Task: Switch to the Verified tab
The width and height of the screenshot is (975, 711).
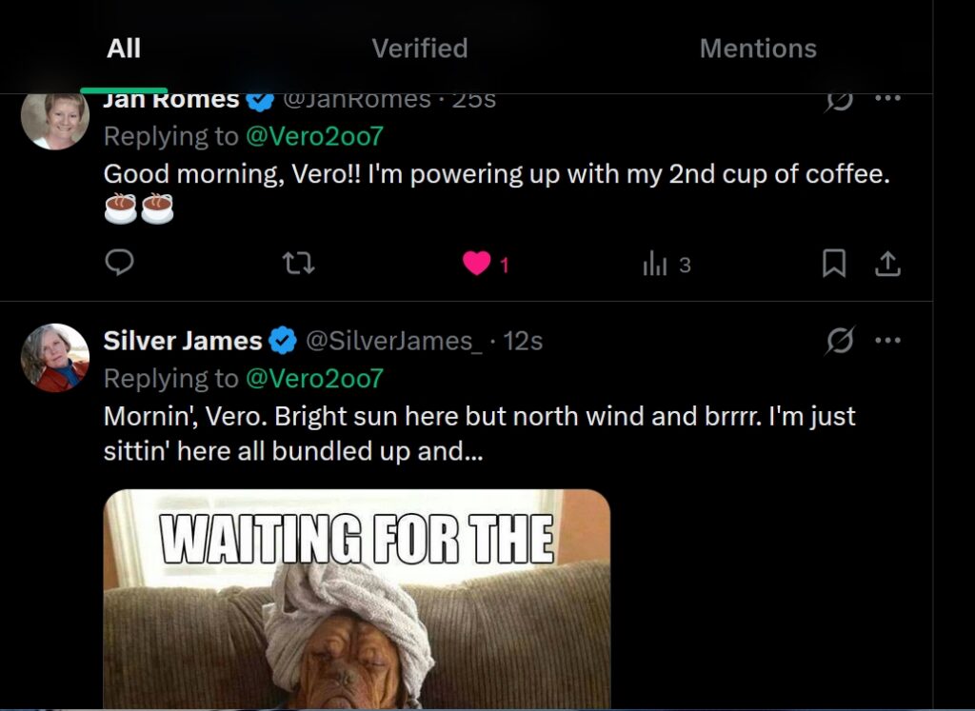Action: (419, 49)
